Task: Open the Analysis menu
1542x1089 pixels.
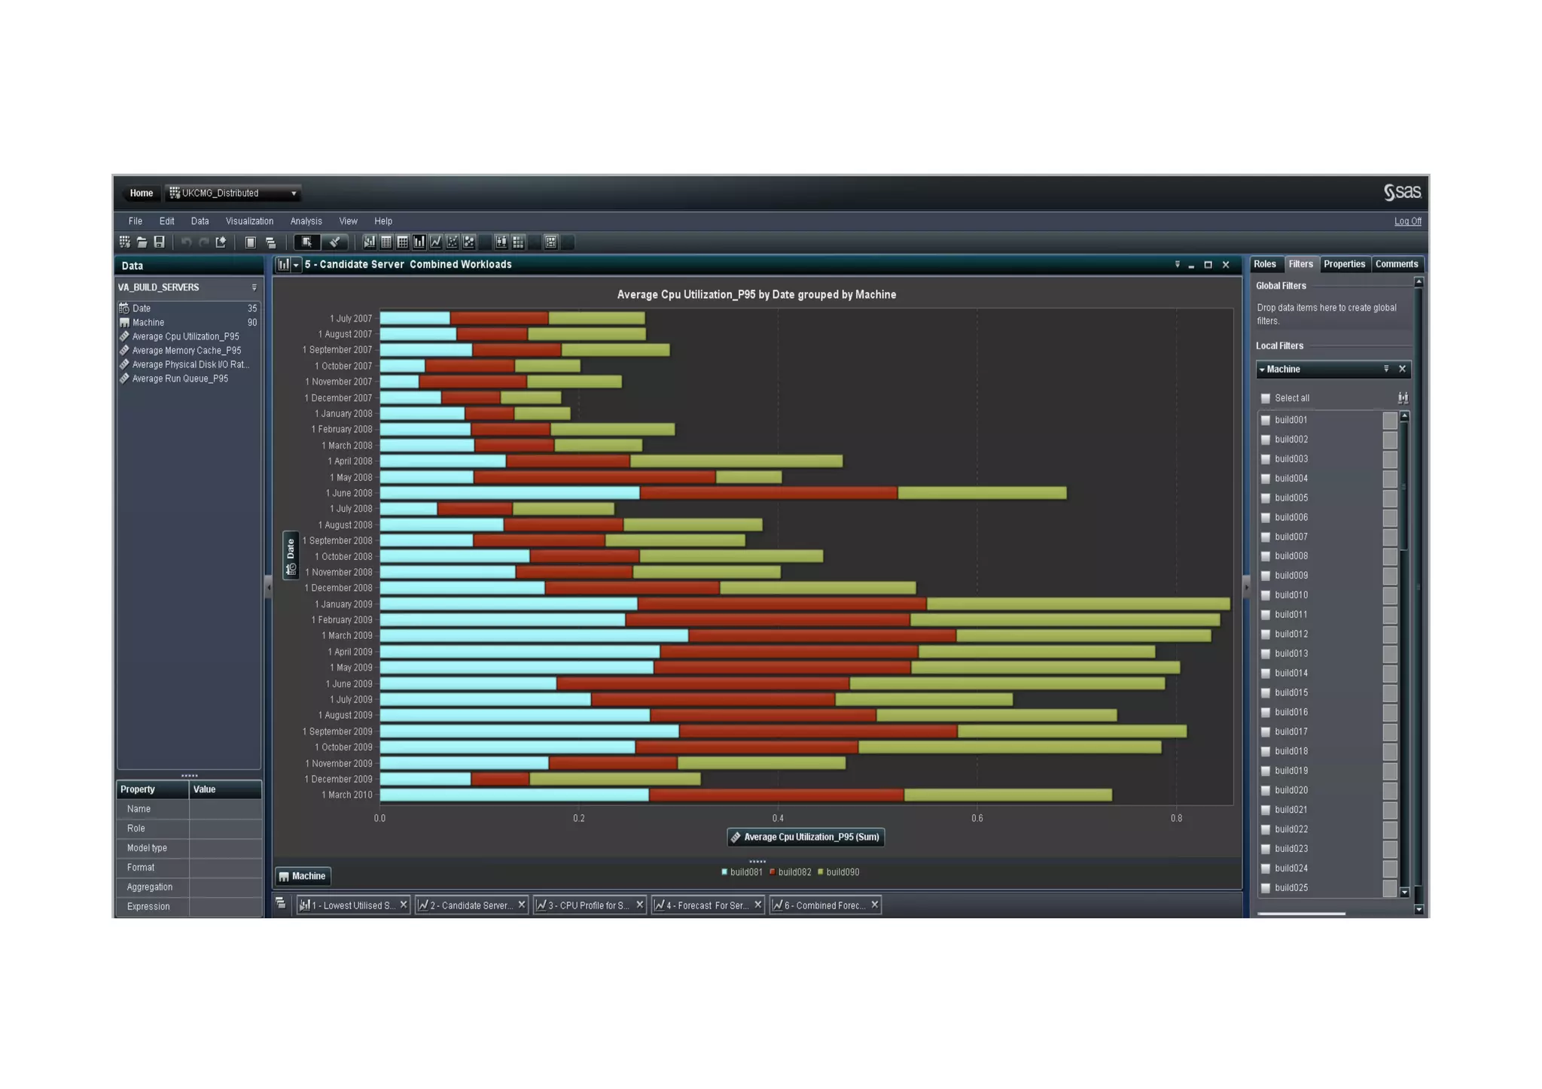Action: [x=306, y=221]
